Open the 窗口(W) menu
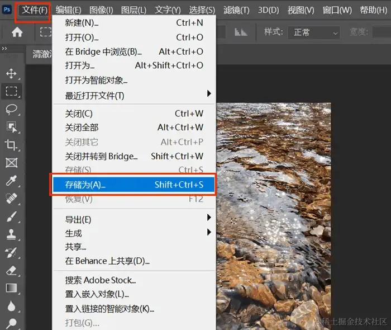 click(337, 10)
